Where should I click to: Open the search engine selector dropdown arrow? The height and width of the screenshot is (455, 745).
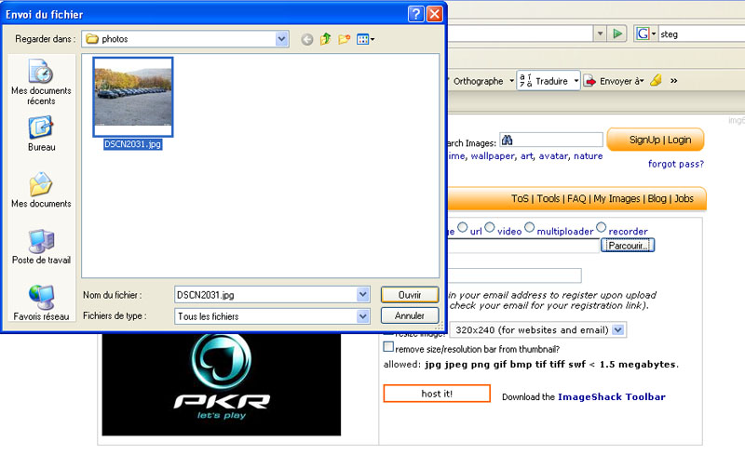click(654, 33)
